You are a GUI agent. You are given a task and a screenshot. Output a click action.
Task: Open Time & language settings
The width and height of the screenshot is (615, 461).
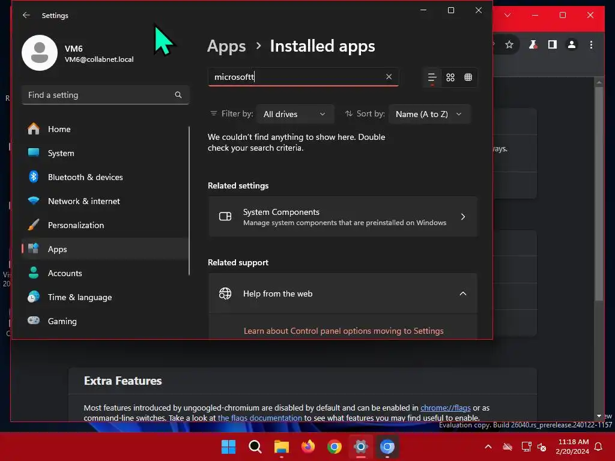(105, 297)
